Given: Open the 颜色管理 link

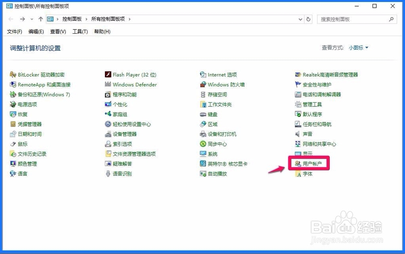Looking at the screenshot, I should (x=28, y=164).
